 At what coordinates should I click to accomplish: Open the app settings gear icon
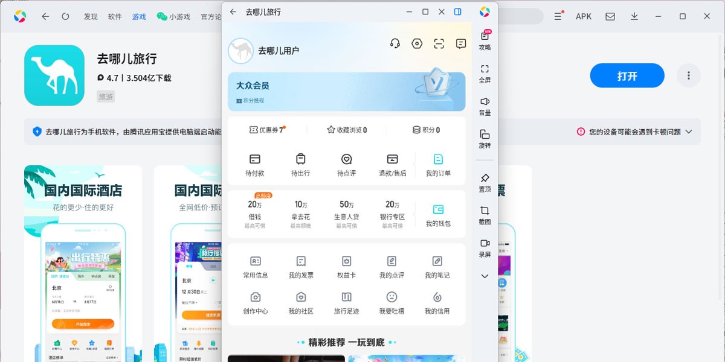click(x=416, y=43)
